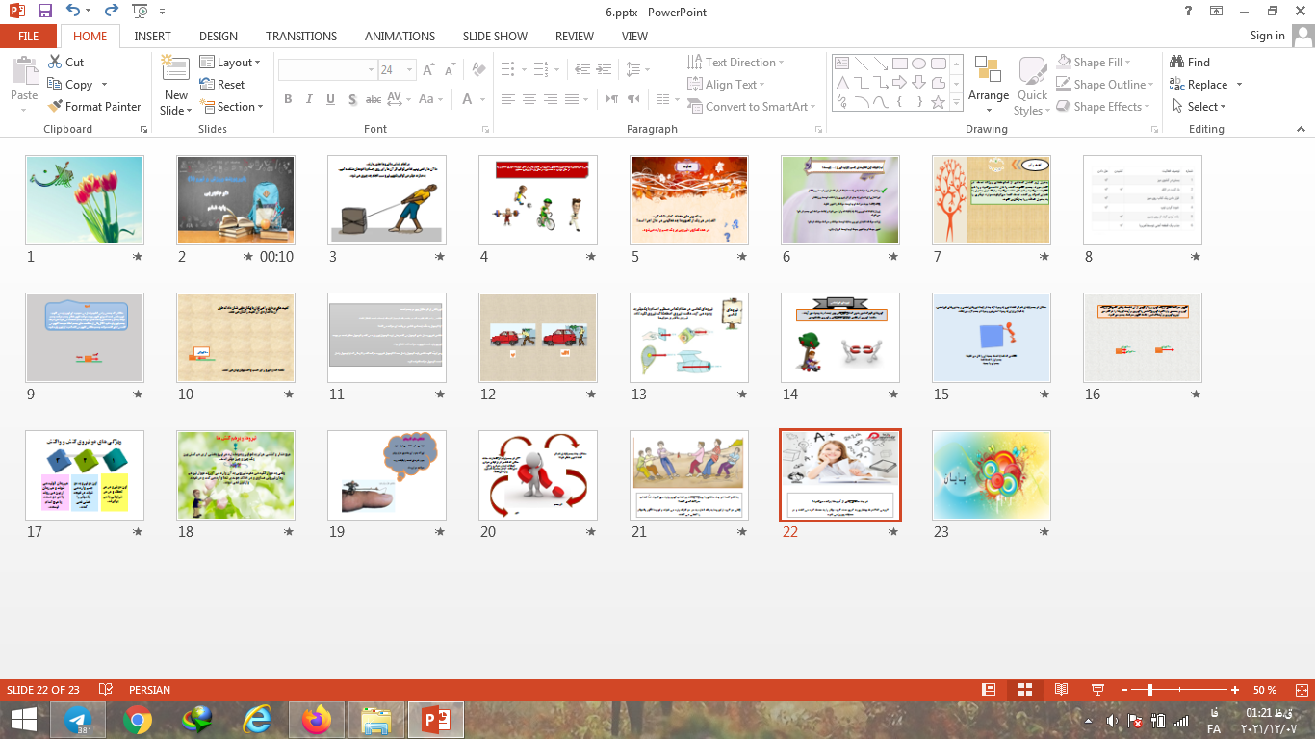Click the Format Painter tool
The width and height of the screenshot is (1315, 739).
(x=94, y=107)
